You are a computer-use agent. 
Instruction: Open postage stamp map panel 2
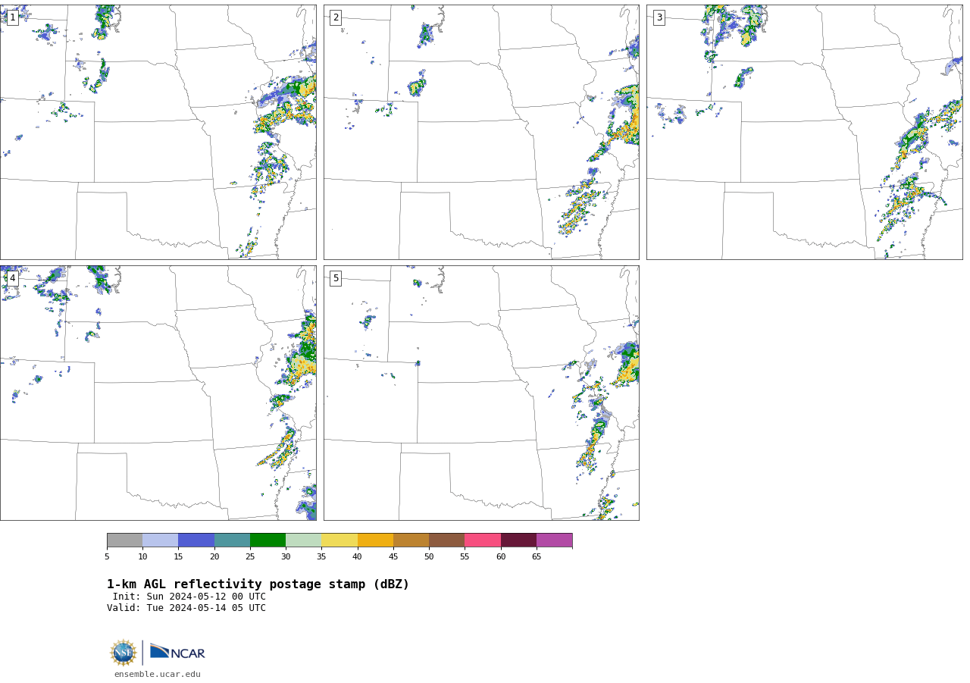pos(481,132)
